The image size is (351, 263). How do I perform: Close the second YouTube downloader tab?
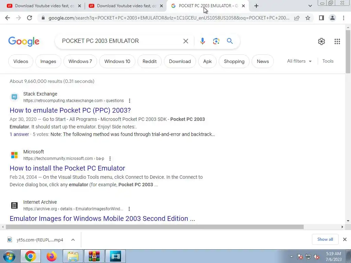(161, 6)
